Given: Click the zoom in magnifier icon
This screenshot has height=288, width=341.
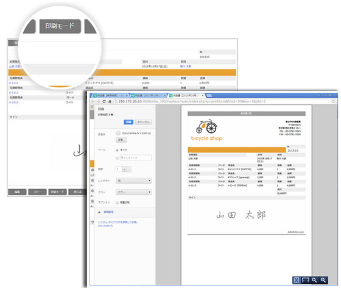Looking at the screenshot, I should tap(314, 280).
